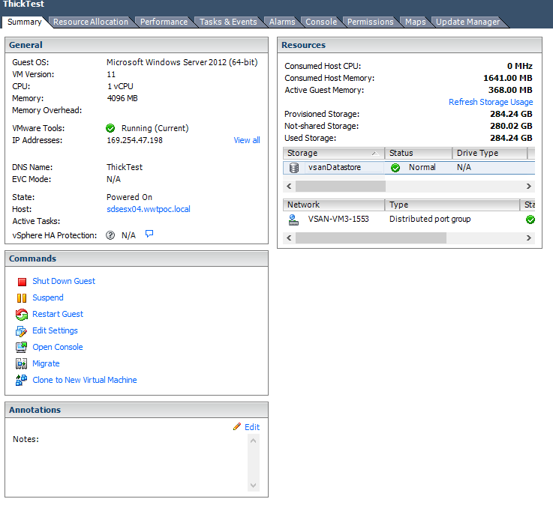Screen dimensions: 553x505
Task: Click the Clone to New Virtual Machine icon
Action: 22,381
